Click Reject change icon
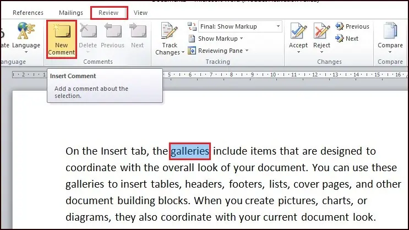This screenshot has height=230, width=409. (x=321, y=31)
